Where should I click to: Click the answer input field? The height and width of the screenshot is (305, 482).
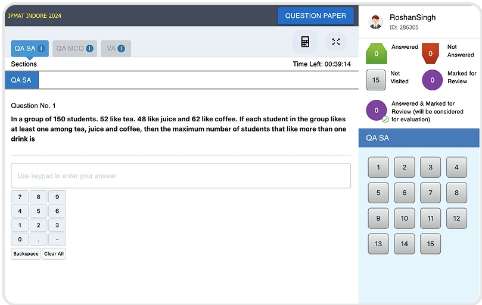pos(181,176)
